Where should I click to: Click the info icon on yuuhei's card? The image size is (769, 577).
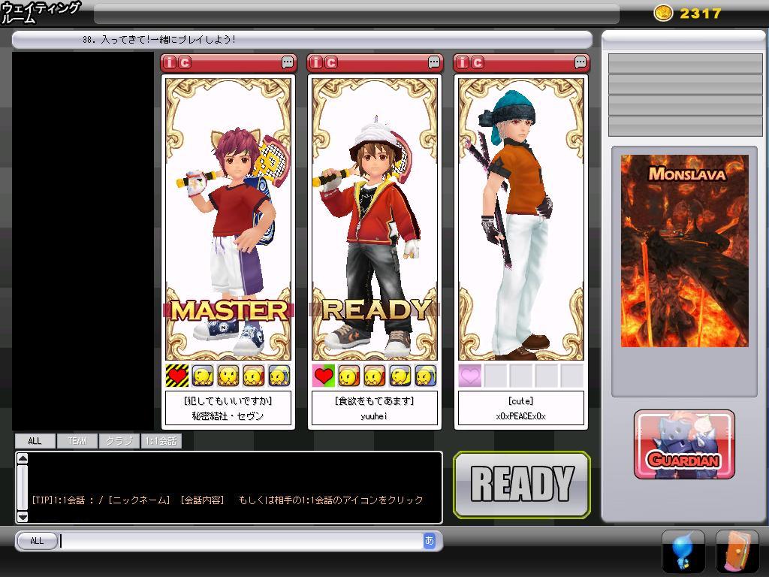click(x=317, y=62)
